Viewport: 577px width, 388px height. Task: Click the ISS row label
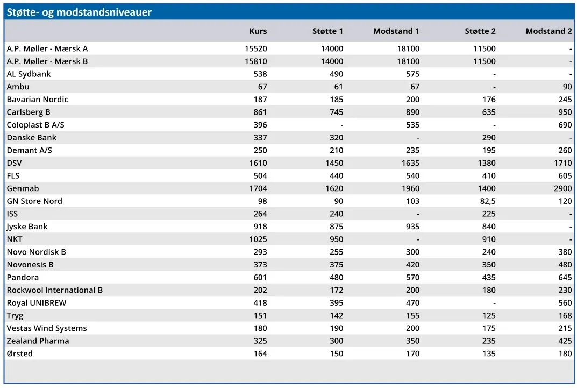[12, 214]
